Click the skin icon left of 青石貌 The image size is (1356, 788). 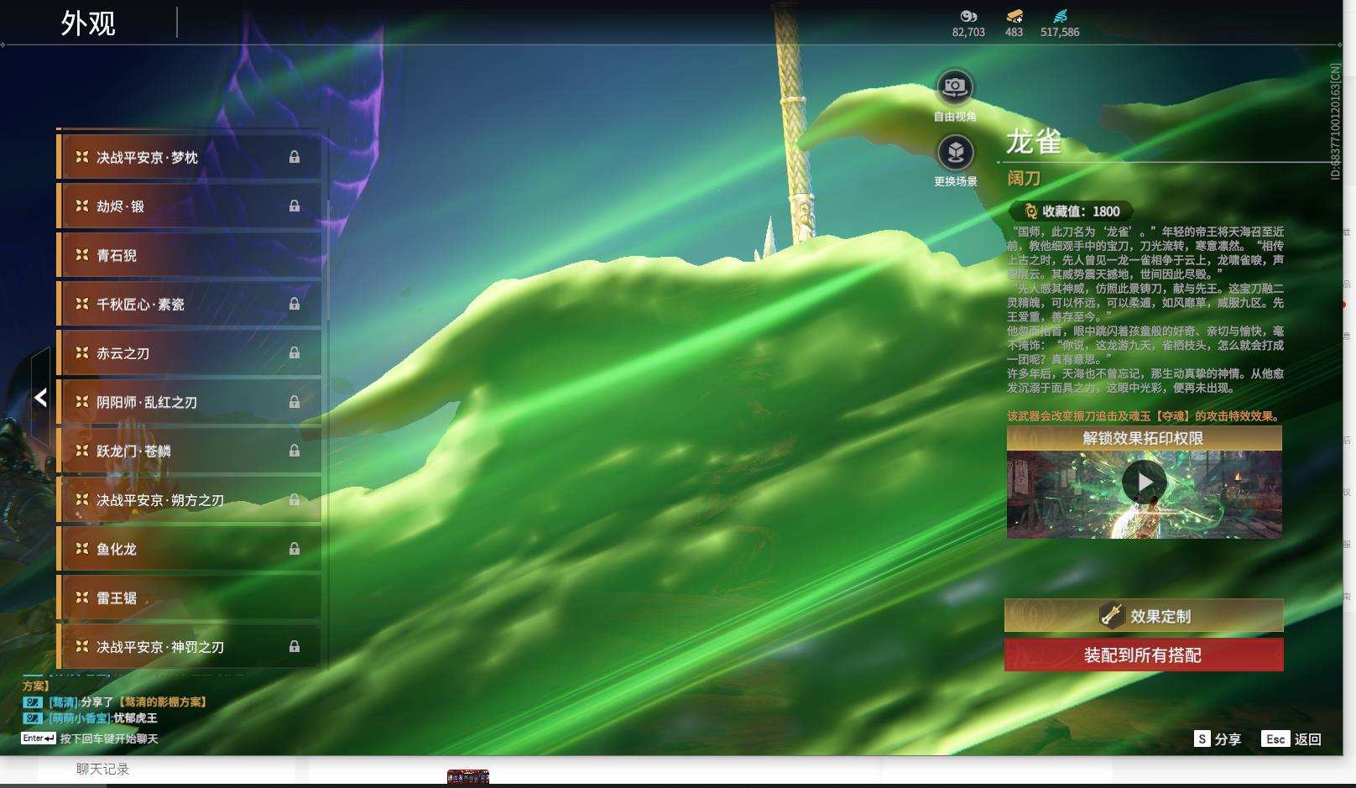point(82,255)
